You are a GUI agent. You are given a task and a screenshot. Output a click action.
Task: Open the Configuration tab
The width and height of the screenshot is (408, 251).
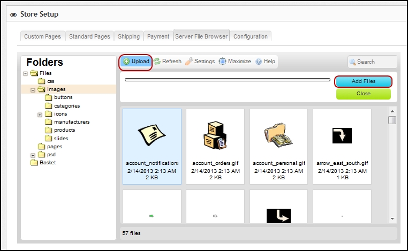pos(251,36)
